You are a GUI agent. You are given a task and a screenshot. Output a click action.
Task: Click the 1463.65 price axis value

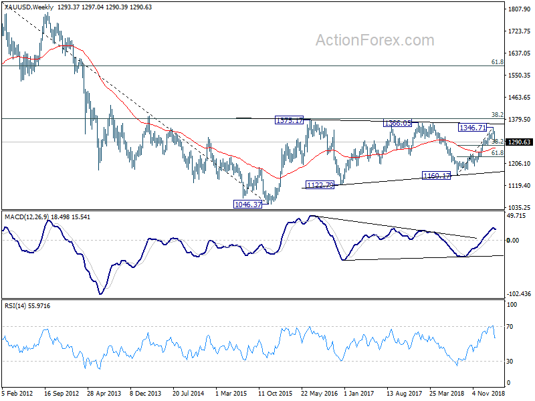[520, 97]
